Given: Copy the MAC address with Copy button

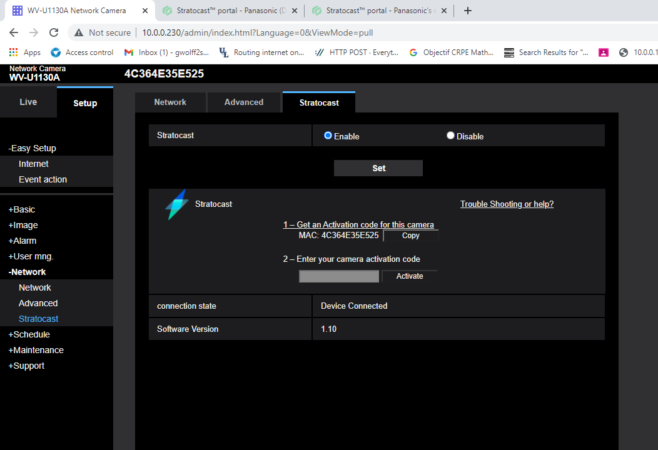Looking at the screenshot, I should [x=410, y=236].
